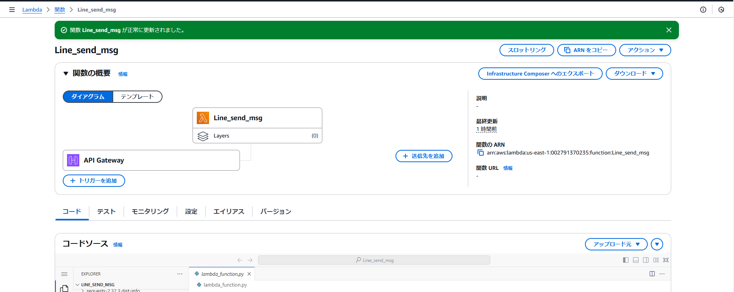
Task: Toggle bottom panel layout icon
Action: click(636, 260)
